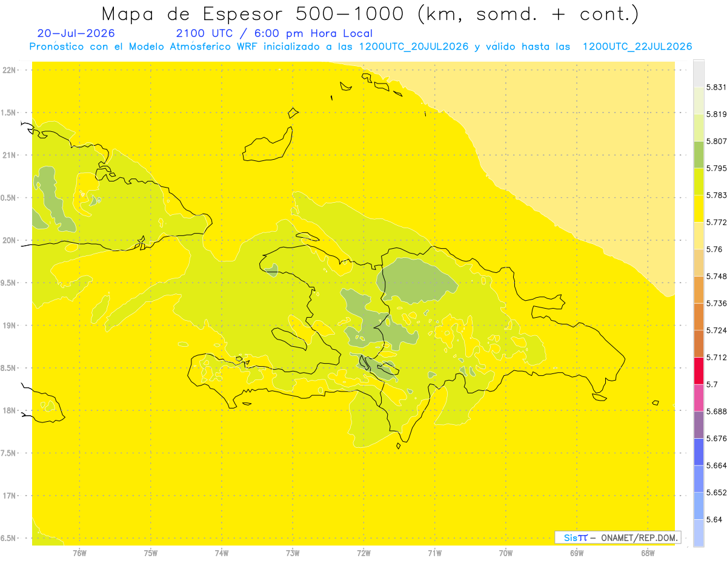Click the 5.783 legend value

pos(716,195)
